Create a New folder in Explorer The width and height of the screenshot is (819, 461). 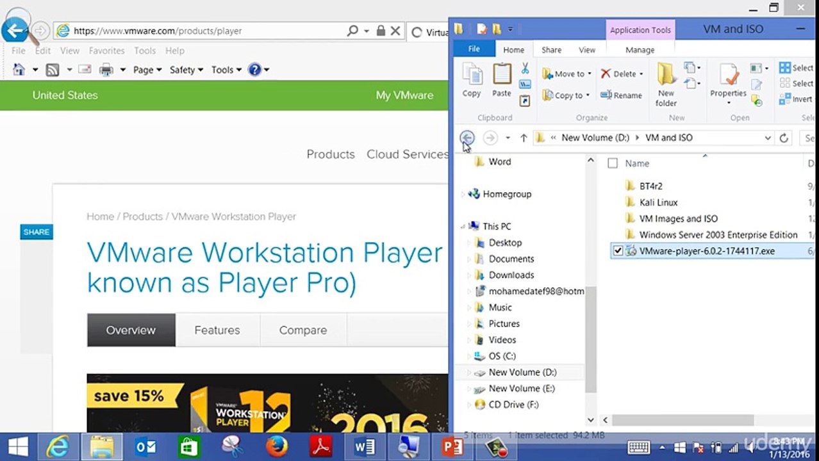[x=666, y=85]
